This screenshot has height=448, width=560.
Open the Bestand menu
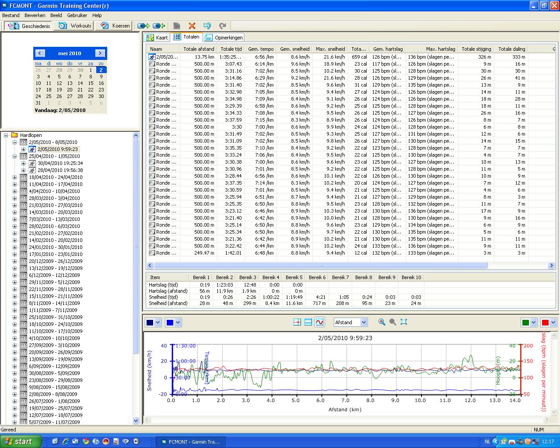(x=11, y=15)
